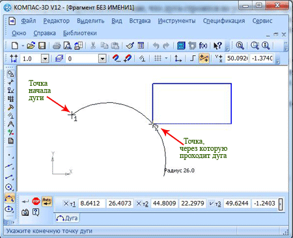
Task: Open the Редактор menu
Action: pos(57,21)
